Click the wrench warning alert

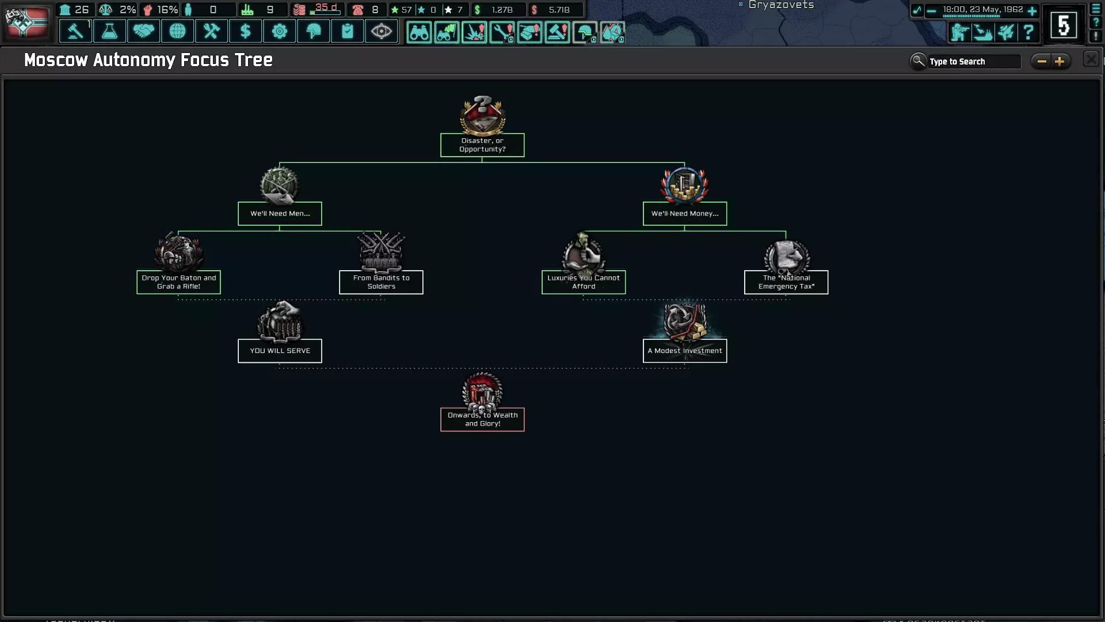pyautogui.click(x=502, y=32)
